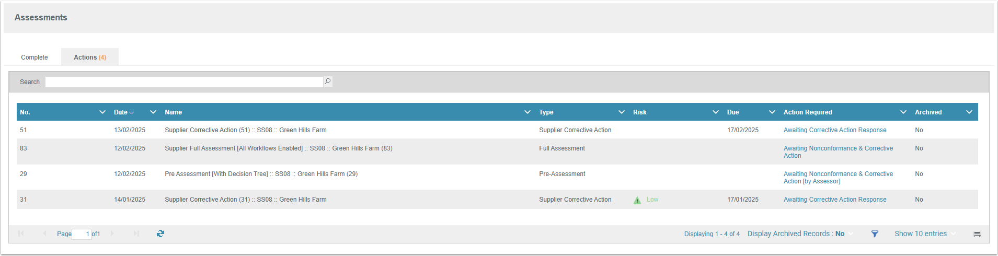Refresh the assessments table
998x256 pixels.
pyautogui.click(x=160, y=234)
